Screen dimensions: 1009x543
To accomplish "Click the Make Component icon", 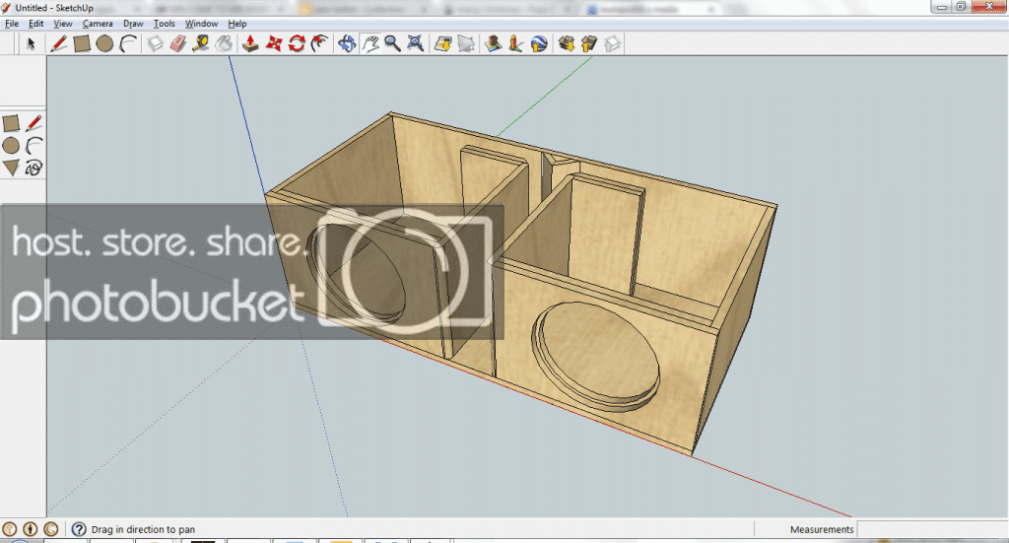I will coord(155,43).
